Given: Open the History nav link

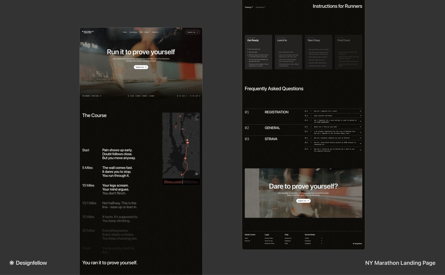Looking at the screenshot, I should tap(147, 32).
